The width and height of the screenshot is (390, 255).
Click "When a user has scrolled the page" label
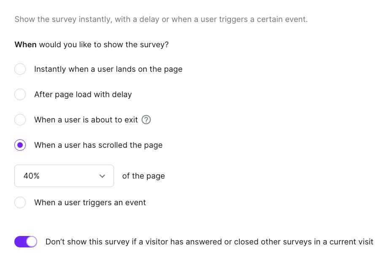[x=98, y=145]
